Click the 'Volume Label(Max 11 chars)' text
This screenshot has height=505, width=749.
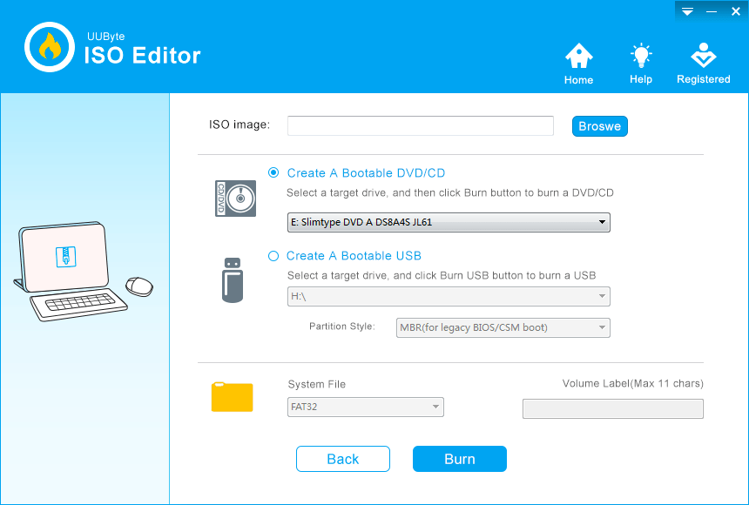point(633,384)
